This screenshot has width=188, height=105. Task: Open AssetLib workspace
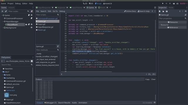(x=108, y=3)
